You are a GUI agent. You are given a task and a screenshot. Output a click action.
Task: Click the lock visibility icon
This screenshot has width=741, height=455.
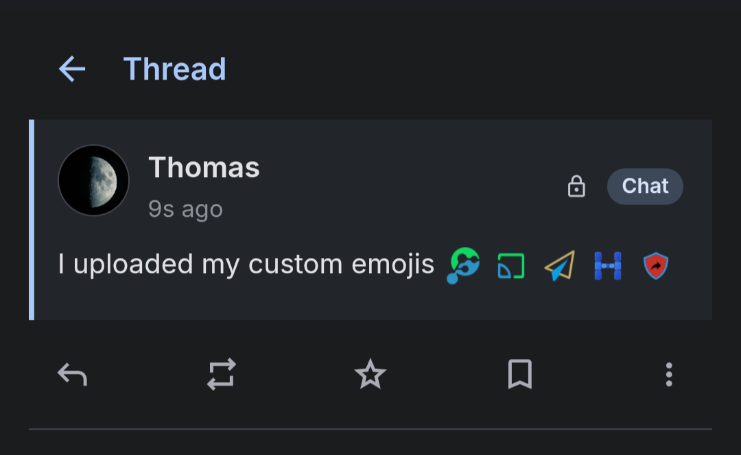pos(576,186)
